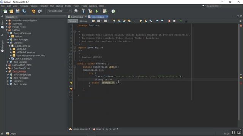
Task: Click the Open Project toolbar icon
Action: [x=17, y=11]
